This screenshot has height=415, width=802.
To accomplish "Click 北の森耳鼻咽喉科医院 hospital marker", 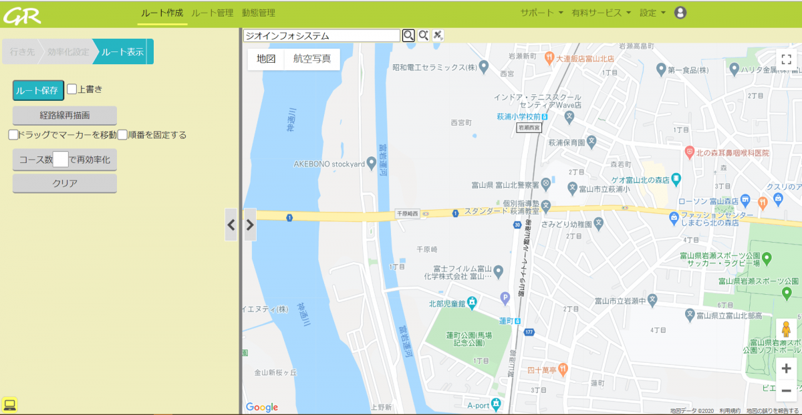I will (x=690, y=152).
